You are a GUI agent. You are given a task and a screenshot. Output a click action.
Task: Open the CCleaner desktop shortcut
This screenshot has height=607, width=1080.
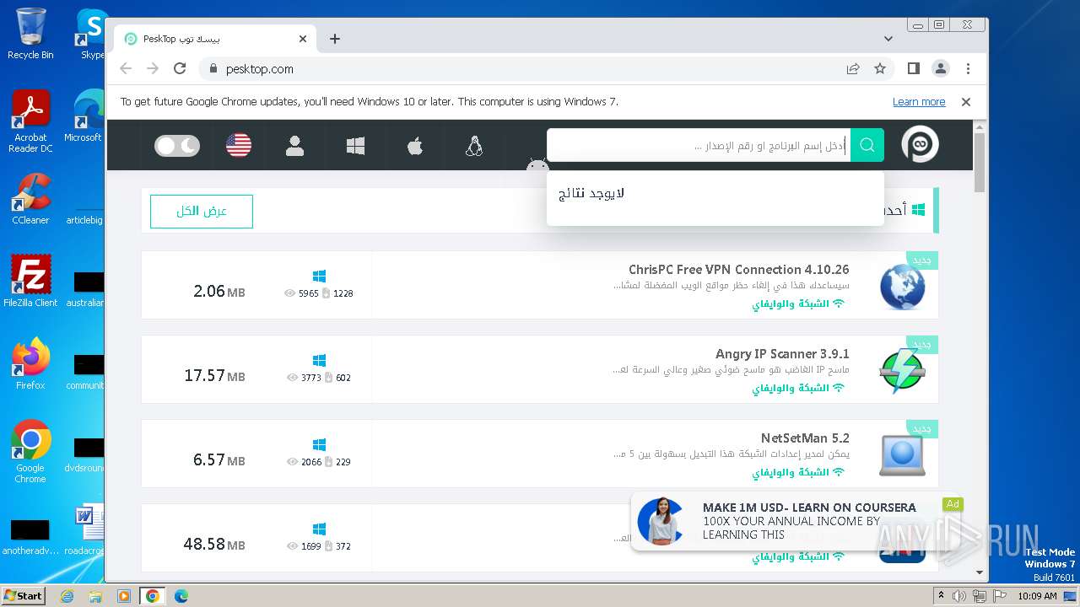point(30,199)
